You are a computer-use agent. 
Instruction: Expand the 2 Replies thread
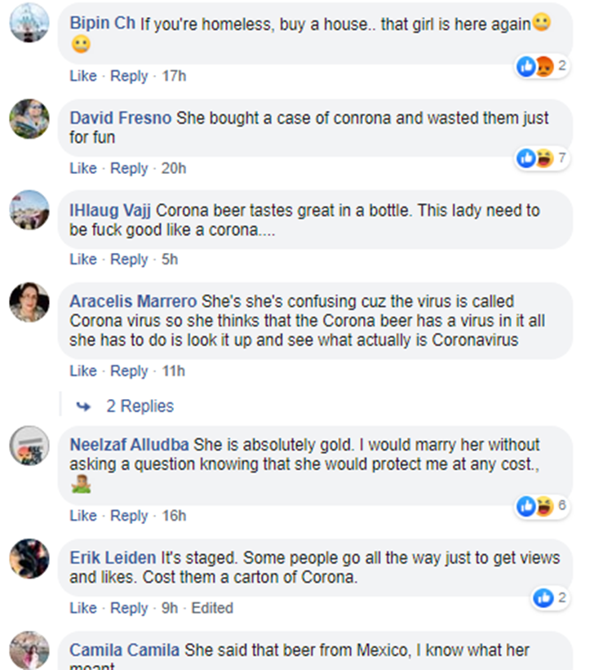pos(140,406)
